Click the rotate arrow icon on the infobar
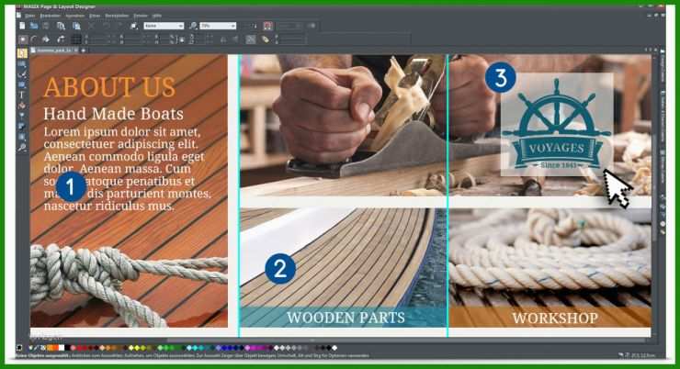Viewport: 680px width, 369px height. point(61,39)
